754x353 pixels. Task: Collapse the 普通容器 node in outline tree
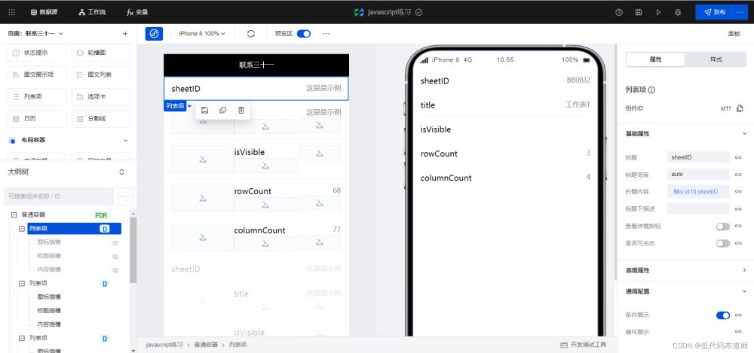click(14, 215)
